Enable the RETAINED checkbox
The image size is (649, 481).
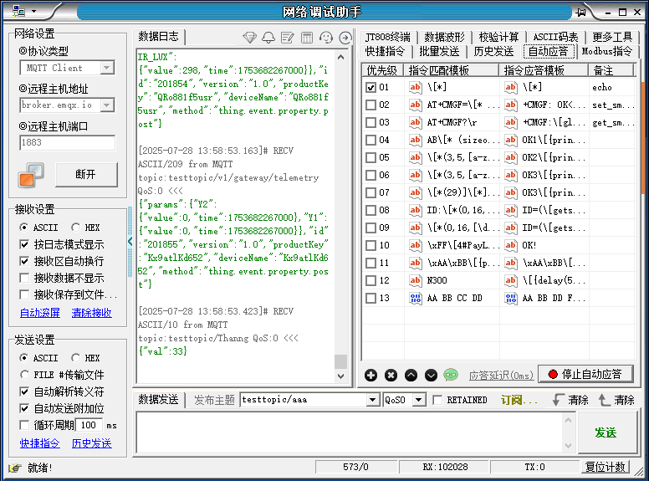click(437, 400)
